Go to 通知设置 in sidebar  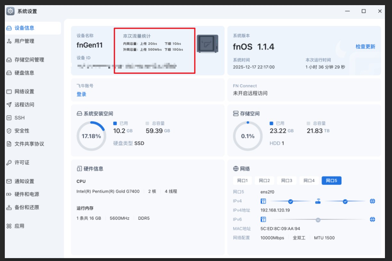point(24,181)
